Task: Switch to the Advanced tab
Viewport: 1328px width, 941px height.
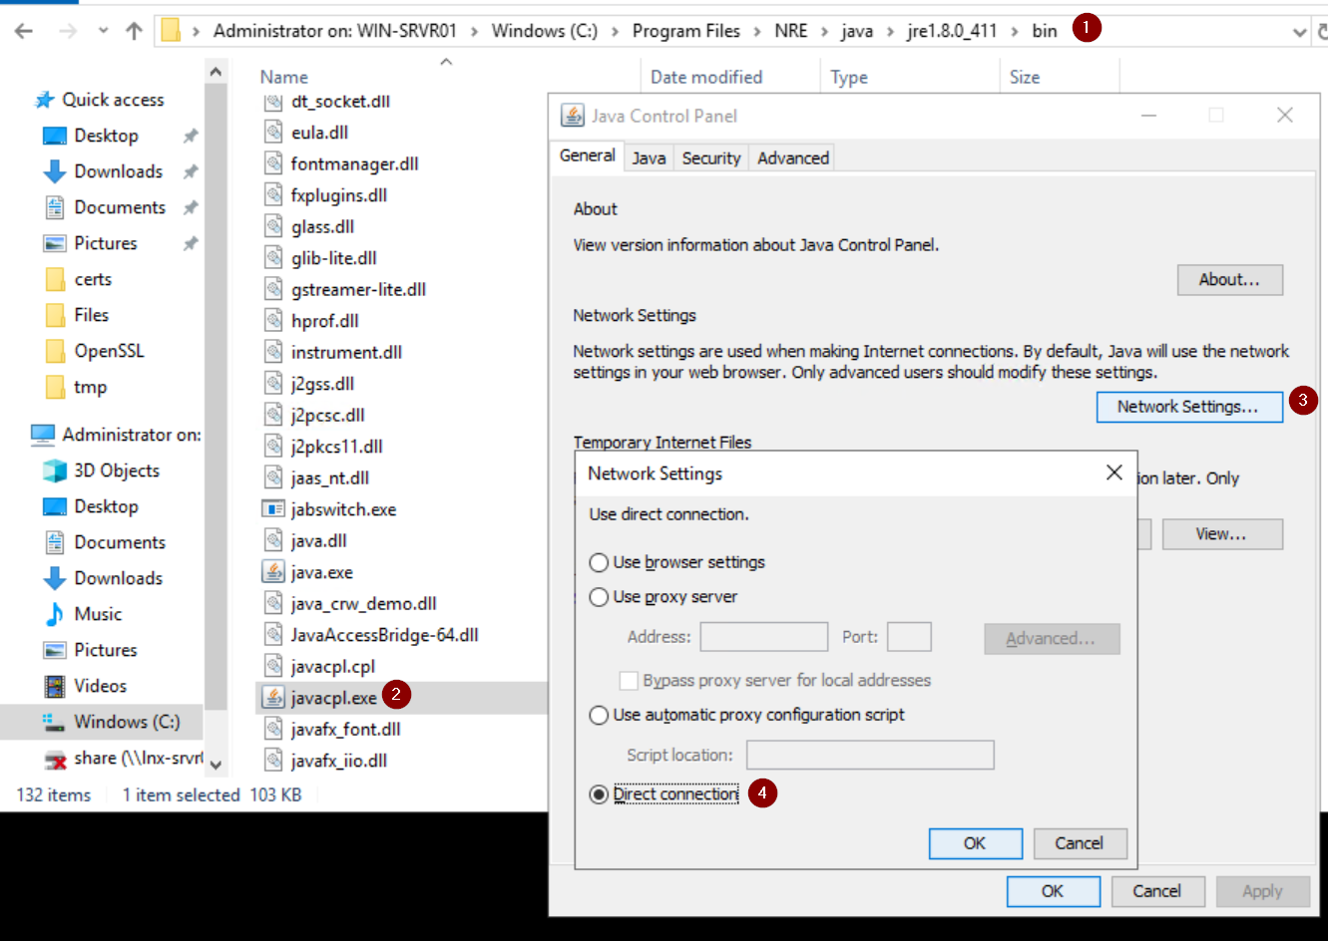Action: 793,157
